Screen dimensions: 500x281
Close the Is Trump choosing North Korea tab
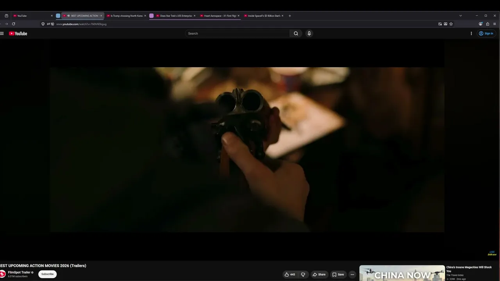pos(145,16)
